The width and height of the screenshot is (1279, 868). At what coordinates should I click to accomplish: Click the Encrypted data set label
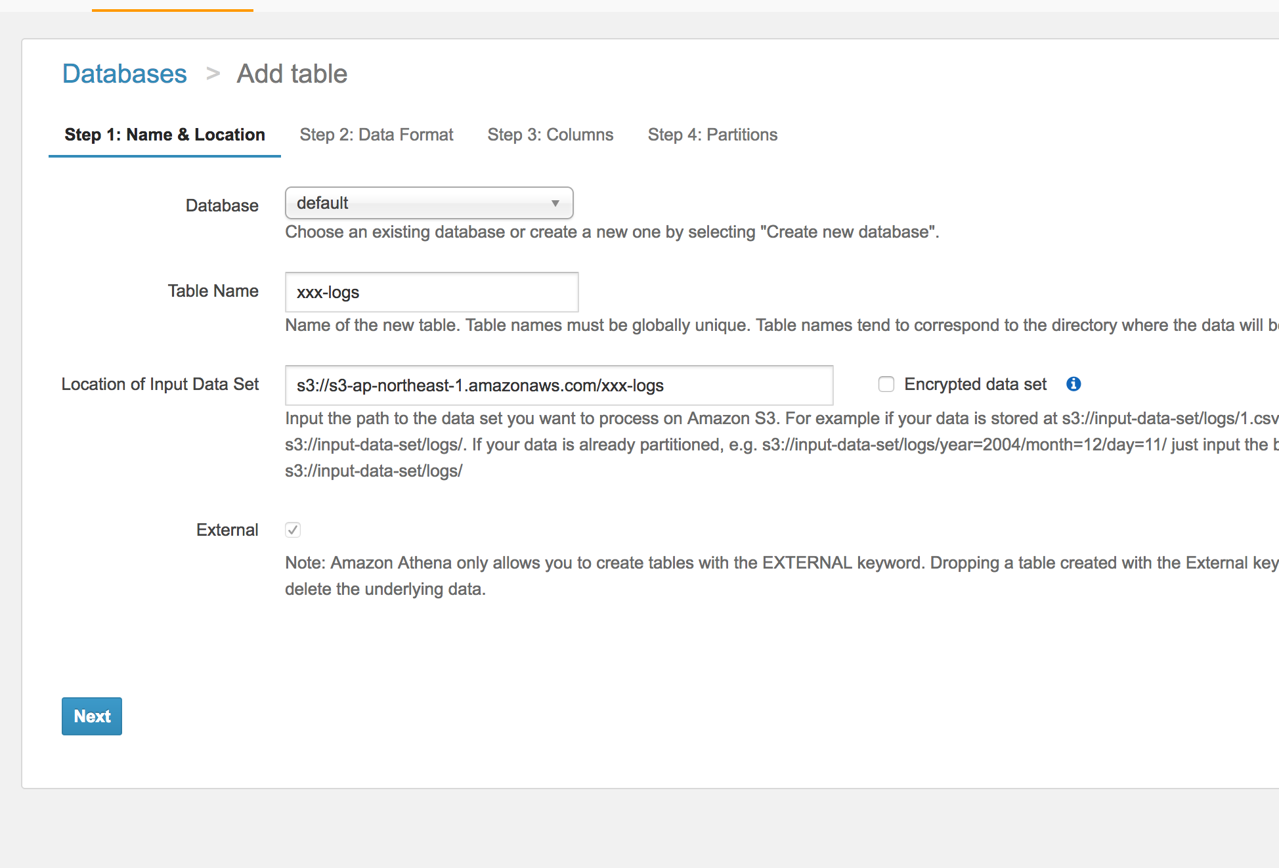click(x=976, y=384)
